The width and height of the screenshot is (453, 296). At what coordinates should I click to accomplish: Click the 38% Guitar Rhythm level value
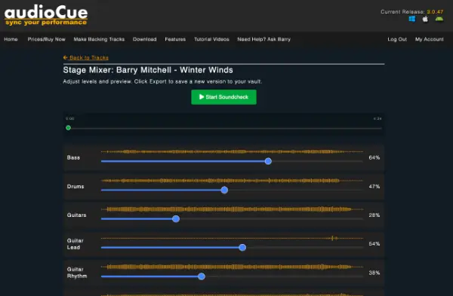click(374, 273)
